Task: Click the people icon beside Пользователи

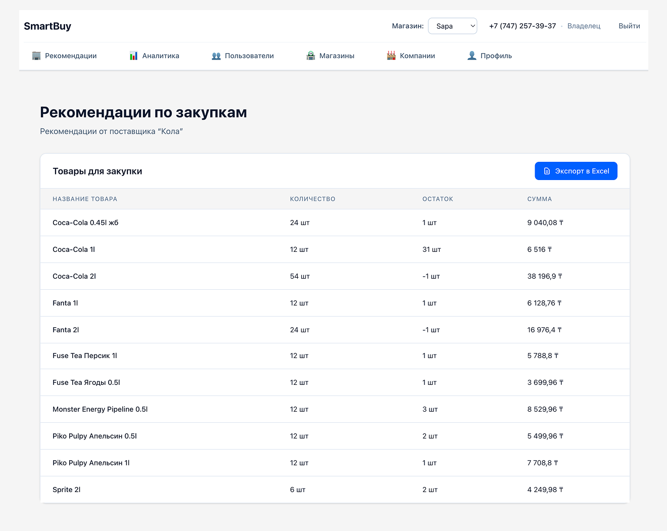Action: (x=216, y=56)
